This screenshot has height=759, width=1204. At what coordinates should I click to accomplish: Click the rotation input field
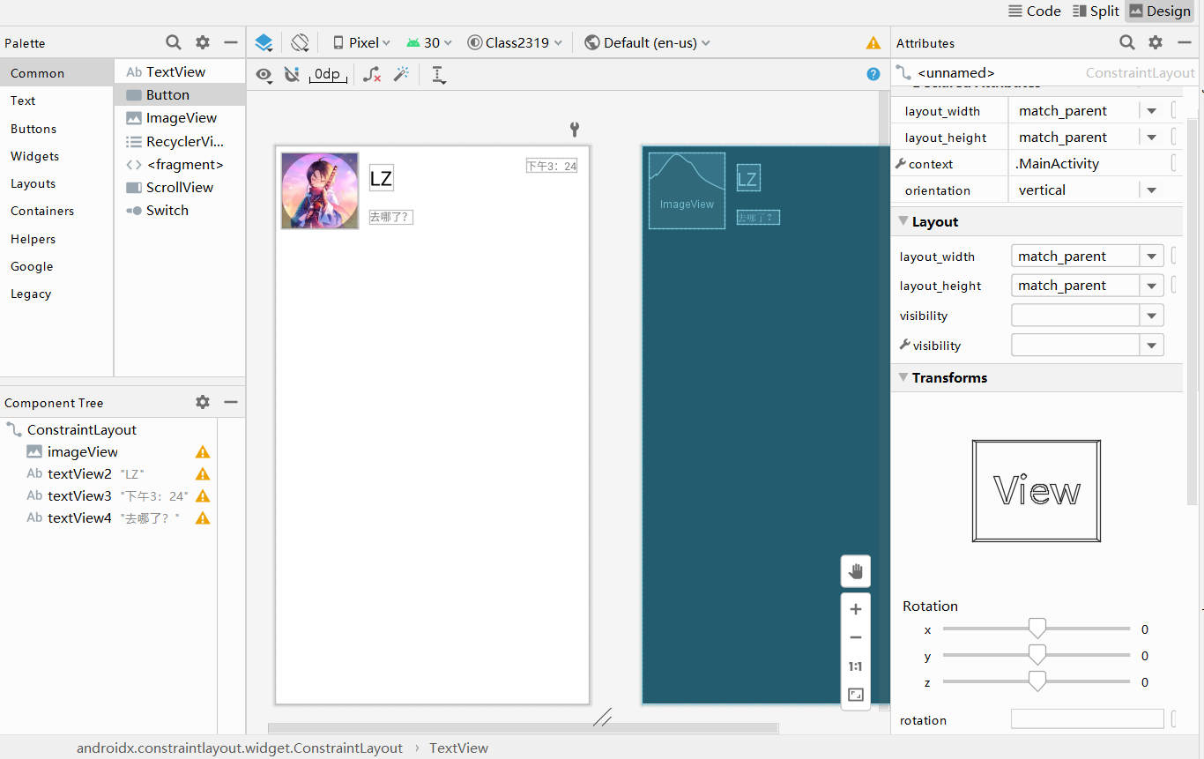pos(1088,719)
